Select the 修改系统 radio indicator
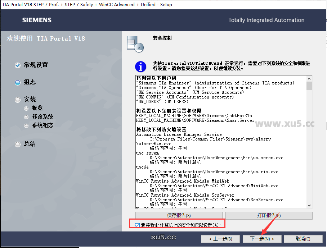327x248 pixels. tap(26, 116)
